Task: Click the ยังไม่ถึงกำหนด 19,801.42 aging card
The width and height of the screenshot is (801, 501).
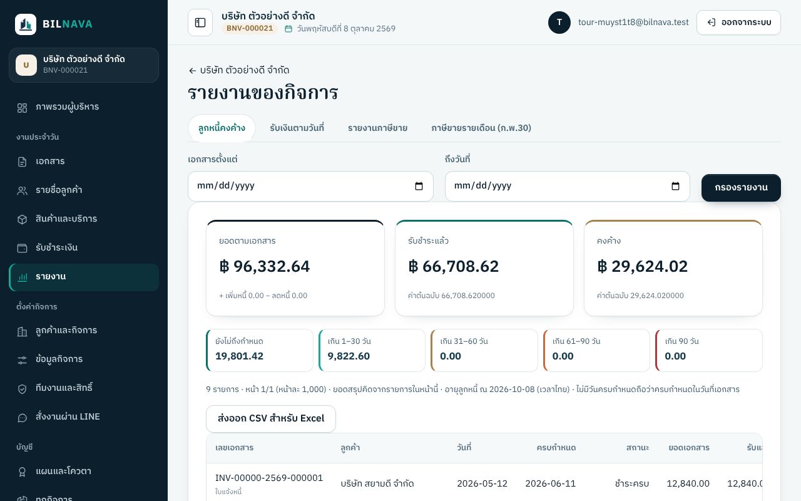Action: pos(260,350)
